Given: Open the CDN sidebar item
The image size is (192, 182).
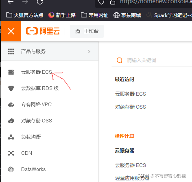Looking at the screenshot, I should pos(26,153).
